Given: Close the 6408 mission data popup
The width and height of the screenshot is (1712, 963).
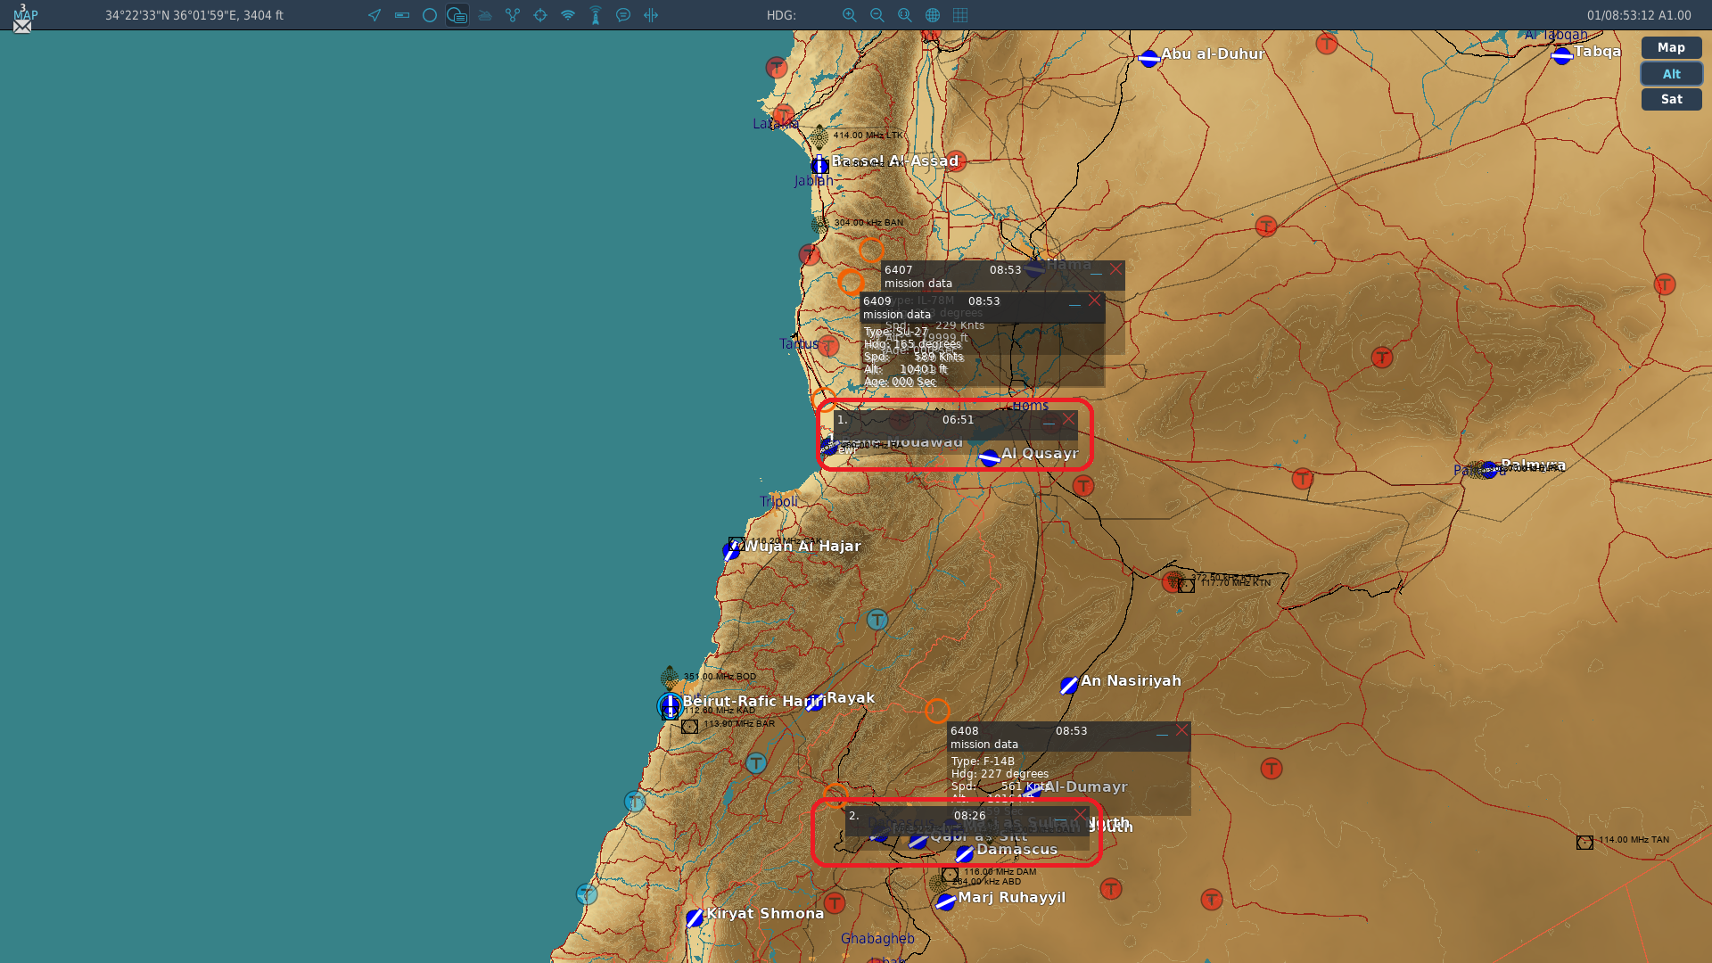Looking at the screenshot, I should click(x=1181, y=730).
